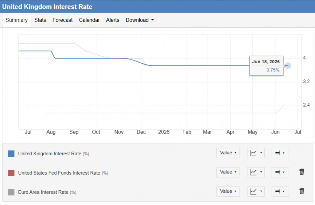Open the Download dropdown menu
Image resolution: width=315 pixels, height=205 pixels.
click(x=140, y=20)
